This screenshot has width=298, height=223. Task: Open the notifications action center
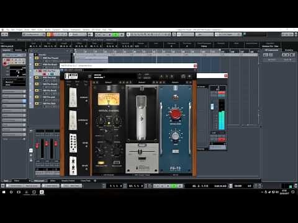click(x=293, y=192)
